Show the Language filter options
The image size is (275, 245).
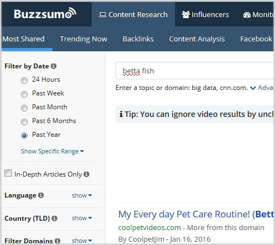pos(82,195)
